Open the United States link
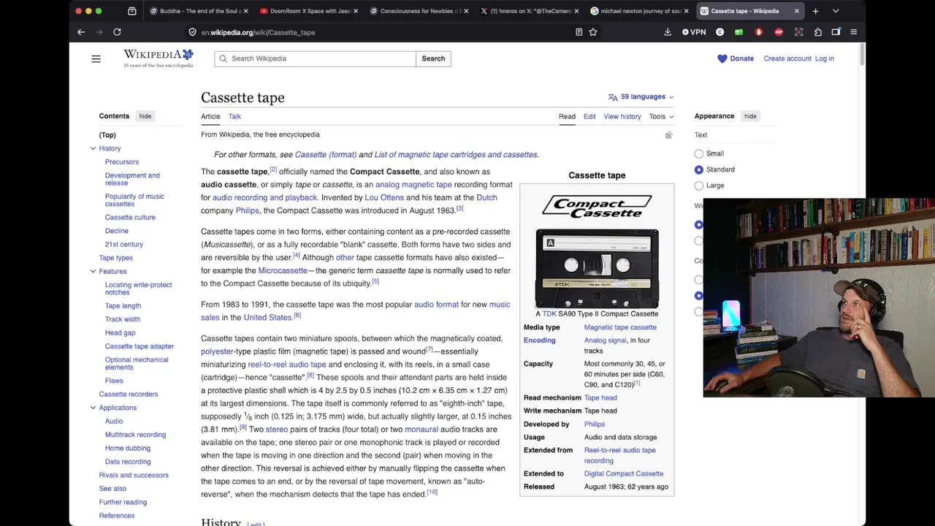 point(267,317)
